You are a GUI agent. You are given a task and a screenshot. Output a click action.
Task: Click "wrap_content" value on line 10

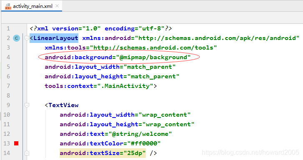165,115
